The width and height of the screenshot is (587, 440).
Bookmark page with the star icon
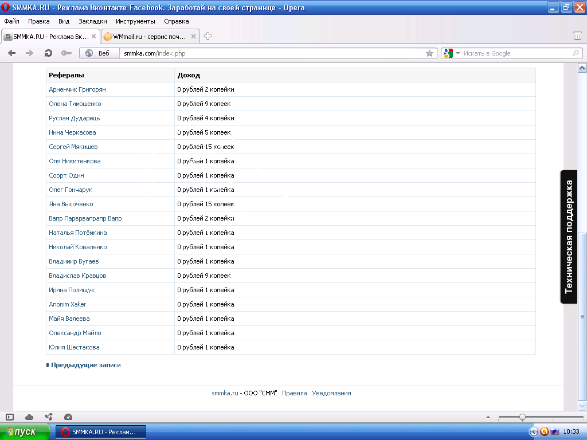429,53
